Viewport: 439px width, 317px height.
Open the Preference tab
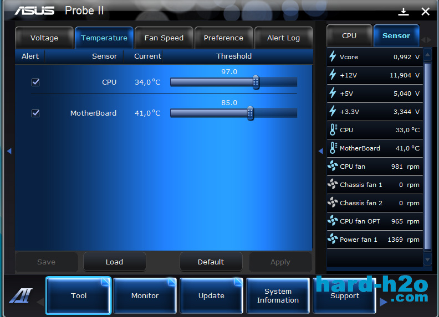click(x=223, y=38)
